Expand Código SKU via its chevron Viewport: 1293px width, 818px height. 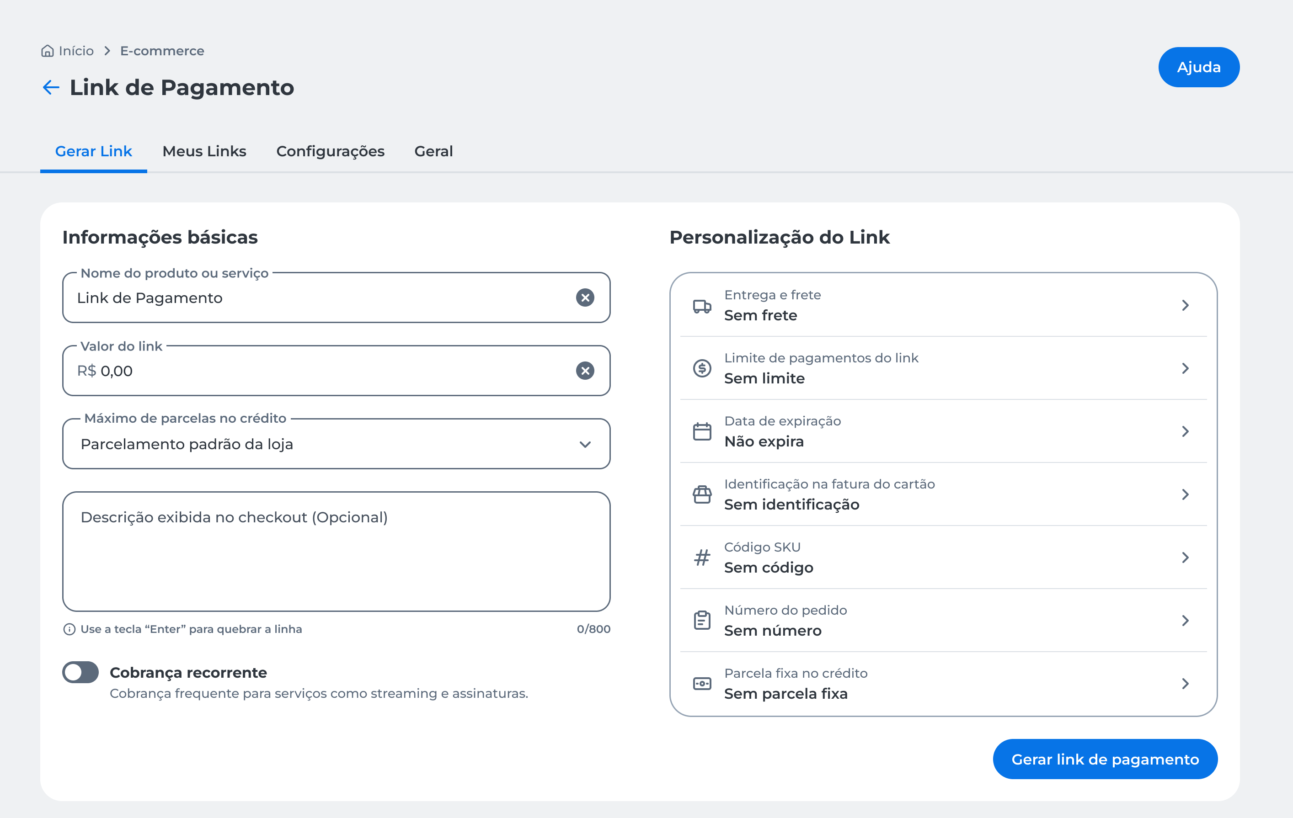[x=1185, y=558]
